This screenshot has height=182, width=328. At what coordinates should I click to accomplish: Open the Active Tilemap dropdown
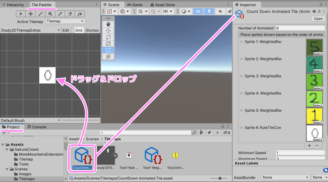click(x=65, y=21)
